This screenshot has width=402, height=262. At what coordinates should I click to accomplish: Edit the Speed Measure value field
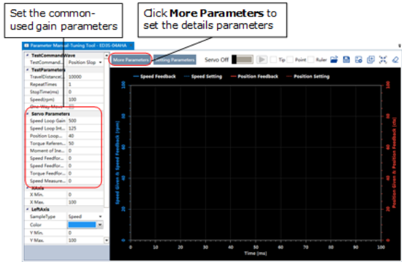click(x=84, y=181)
